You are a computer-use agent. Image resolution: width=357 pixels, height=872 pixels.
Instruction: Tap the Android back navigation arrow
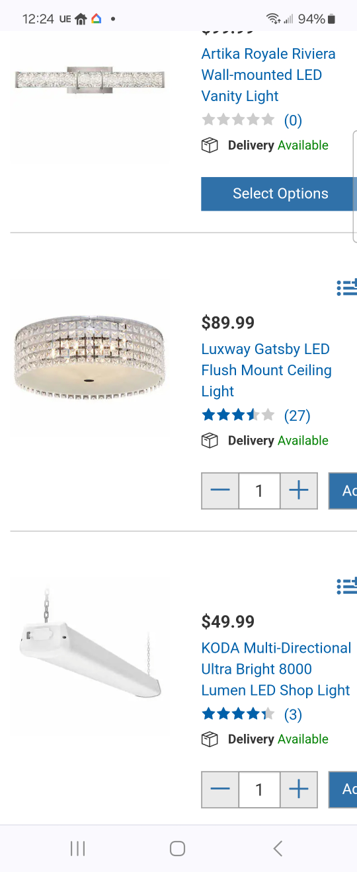(278, 848)
